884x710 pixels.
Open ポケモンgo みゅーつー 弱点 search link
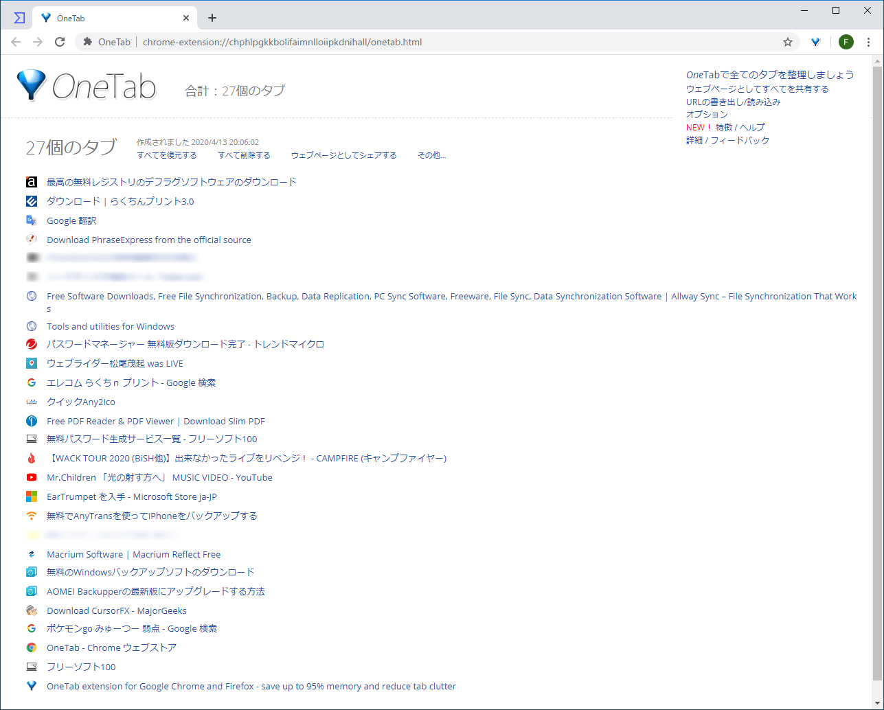pyautogui.click(x=132, y=628)
